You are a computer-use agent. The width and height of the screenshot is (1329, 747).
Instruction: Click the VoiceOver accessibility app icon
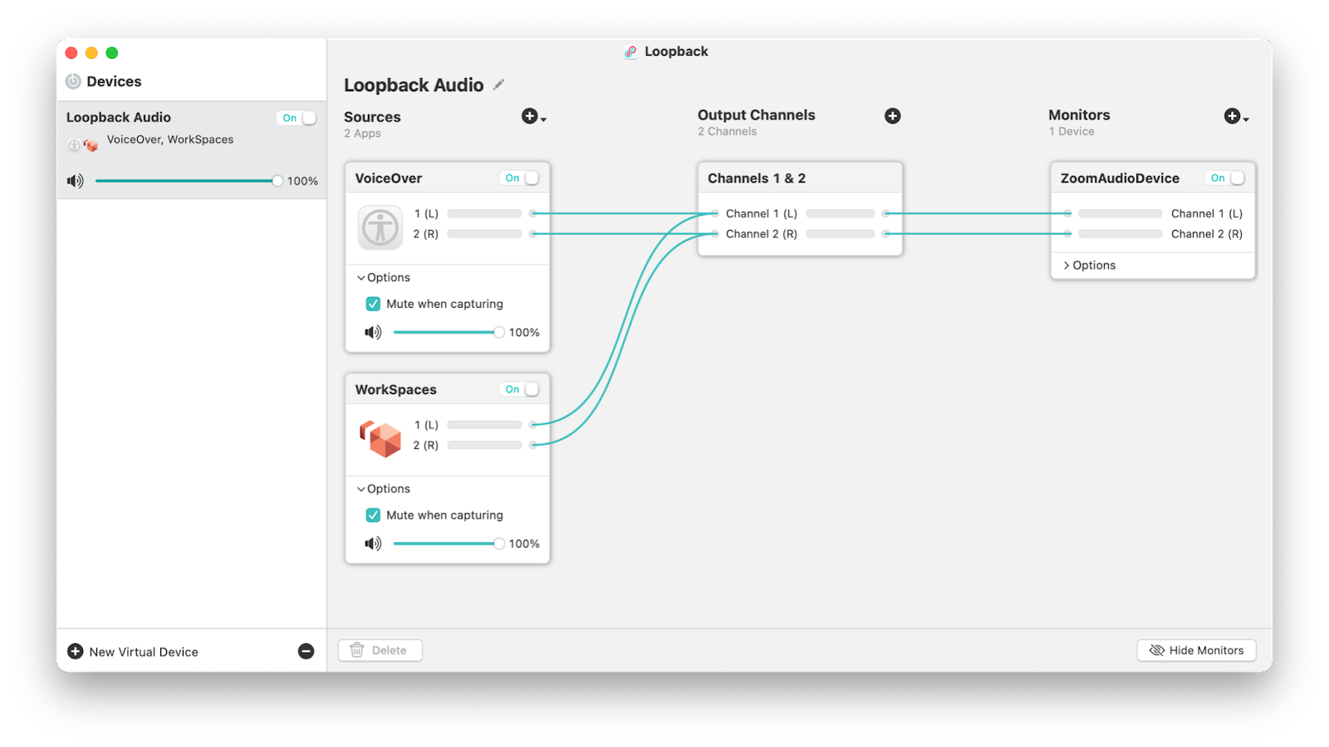point(380,227)
